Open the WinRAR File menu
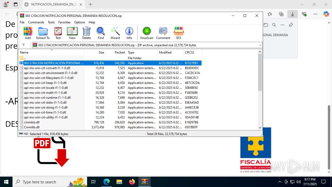This screenshot has width=332, height=187. 22,22
